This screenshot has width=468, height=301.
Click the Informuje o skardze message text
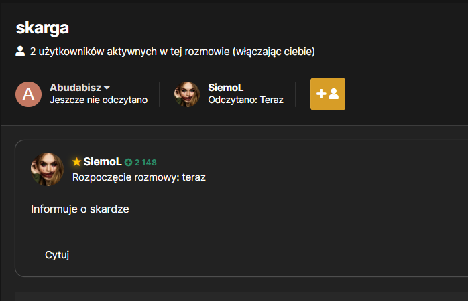point(80,209)
